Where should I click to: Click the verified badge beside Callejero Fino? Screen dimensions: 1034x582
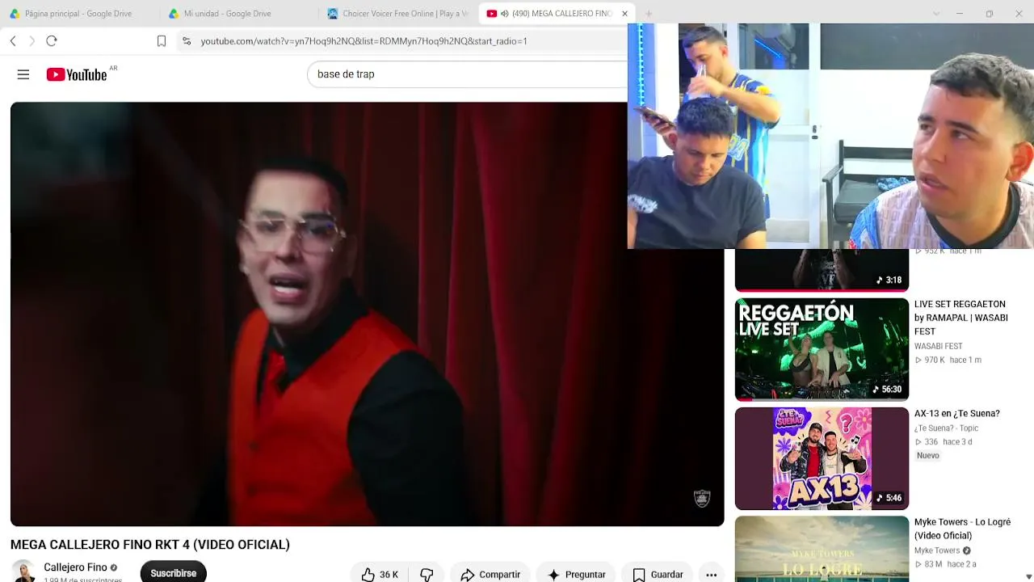click(x=114, y=567)
